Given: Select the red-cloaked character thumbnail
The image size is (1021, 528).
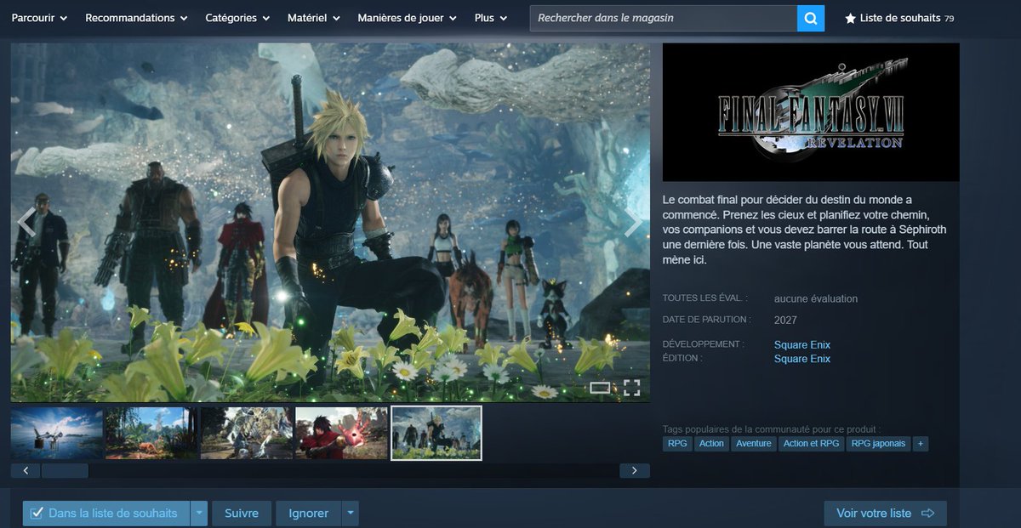Looking at the screenshot, I should tap(341, 433).
